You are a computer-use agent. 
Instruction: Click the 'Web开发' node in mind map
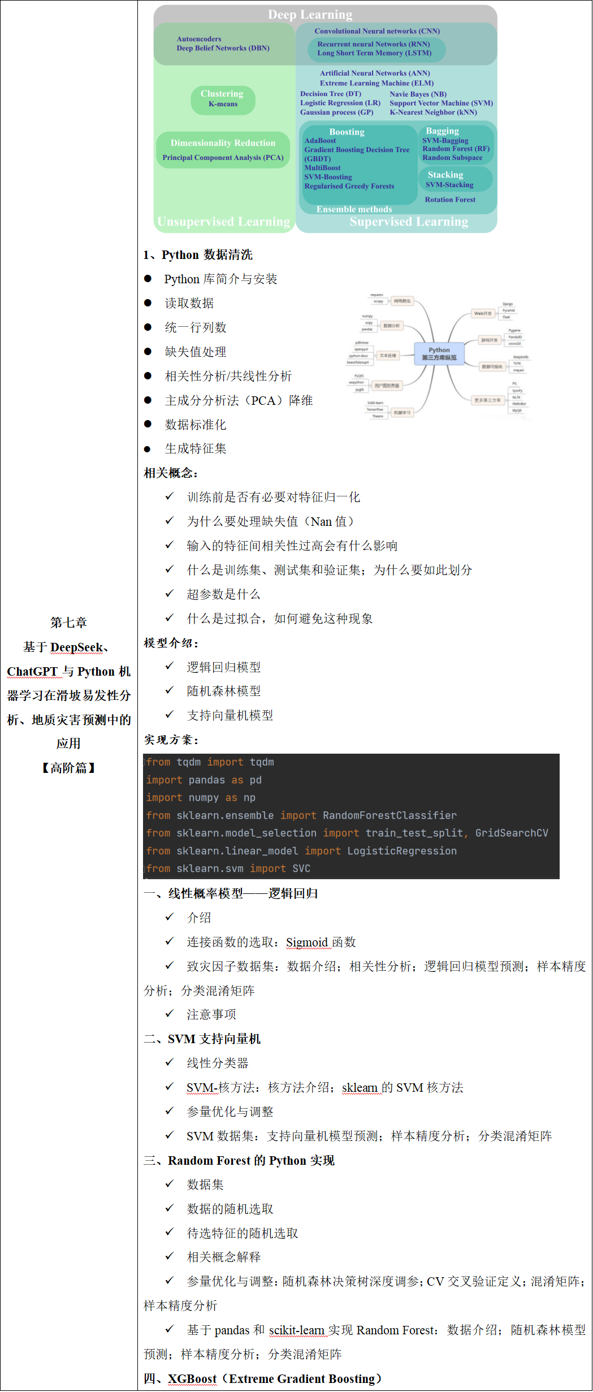point(483,313)
